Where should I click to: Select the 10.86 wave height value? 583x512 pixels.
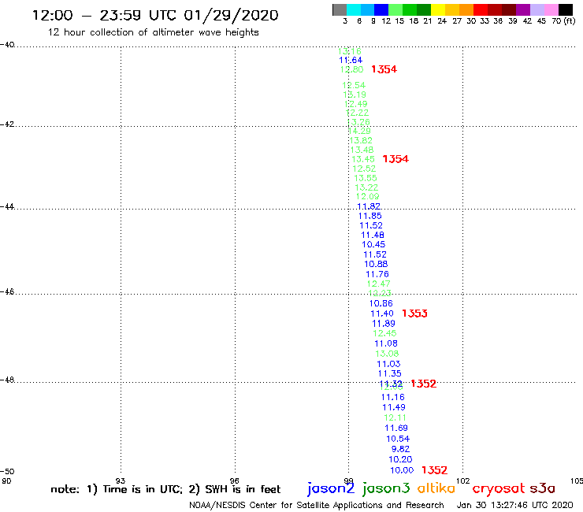pos(381,303)
